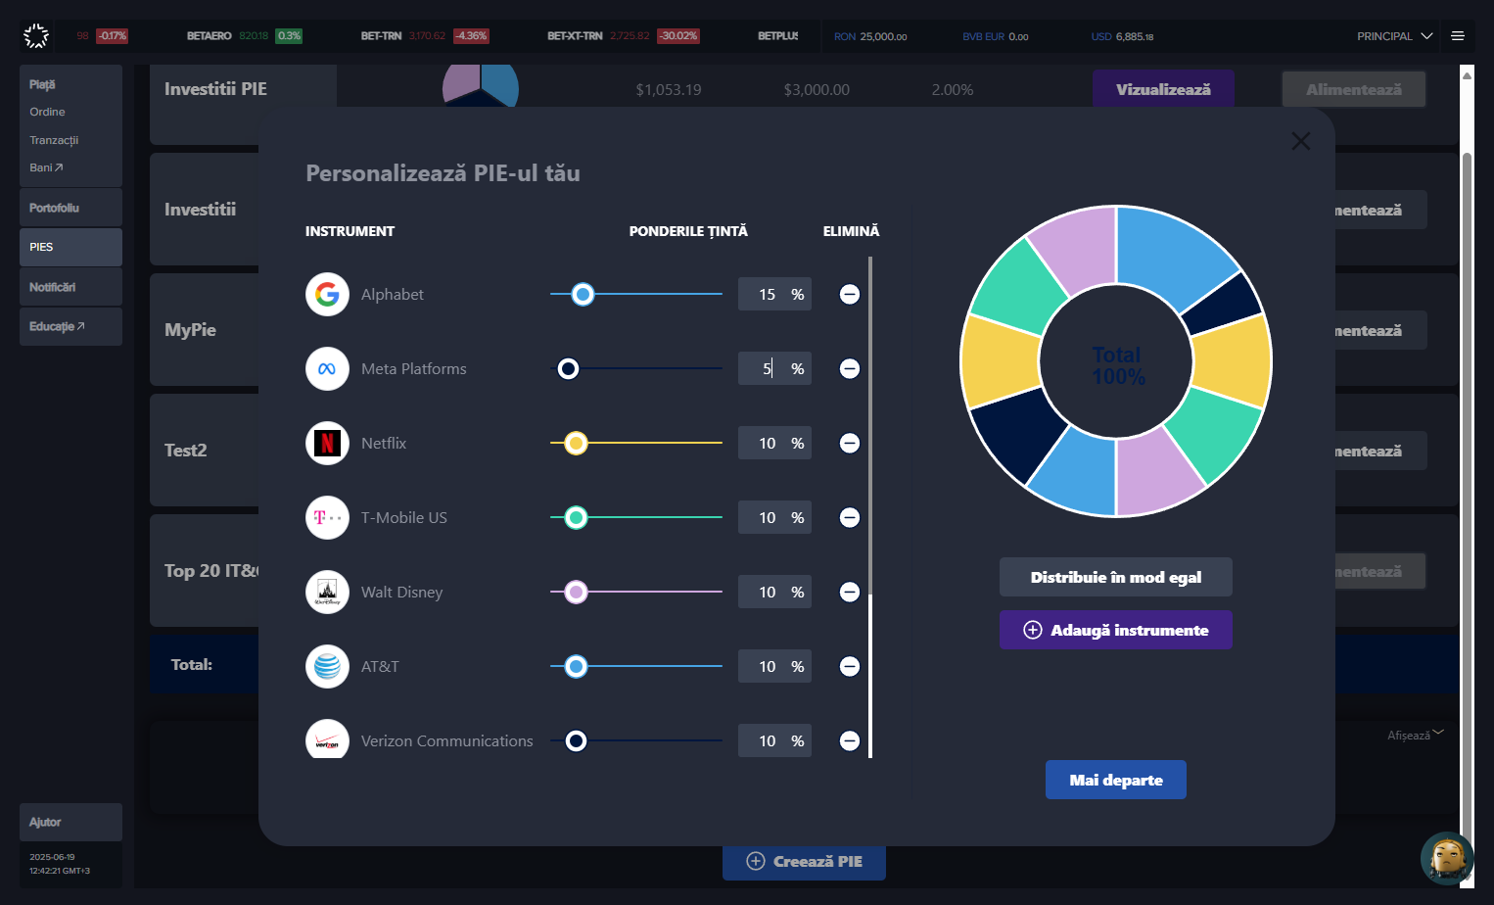
Task: Open Tranzacții in the sidebar
Action: click(x=54, y=140)
